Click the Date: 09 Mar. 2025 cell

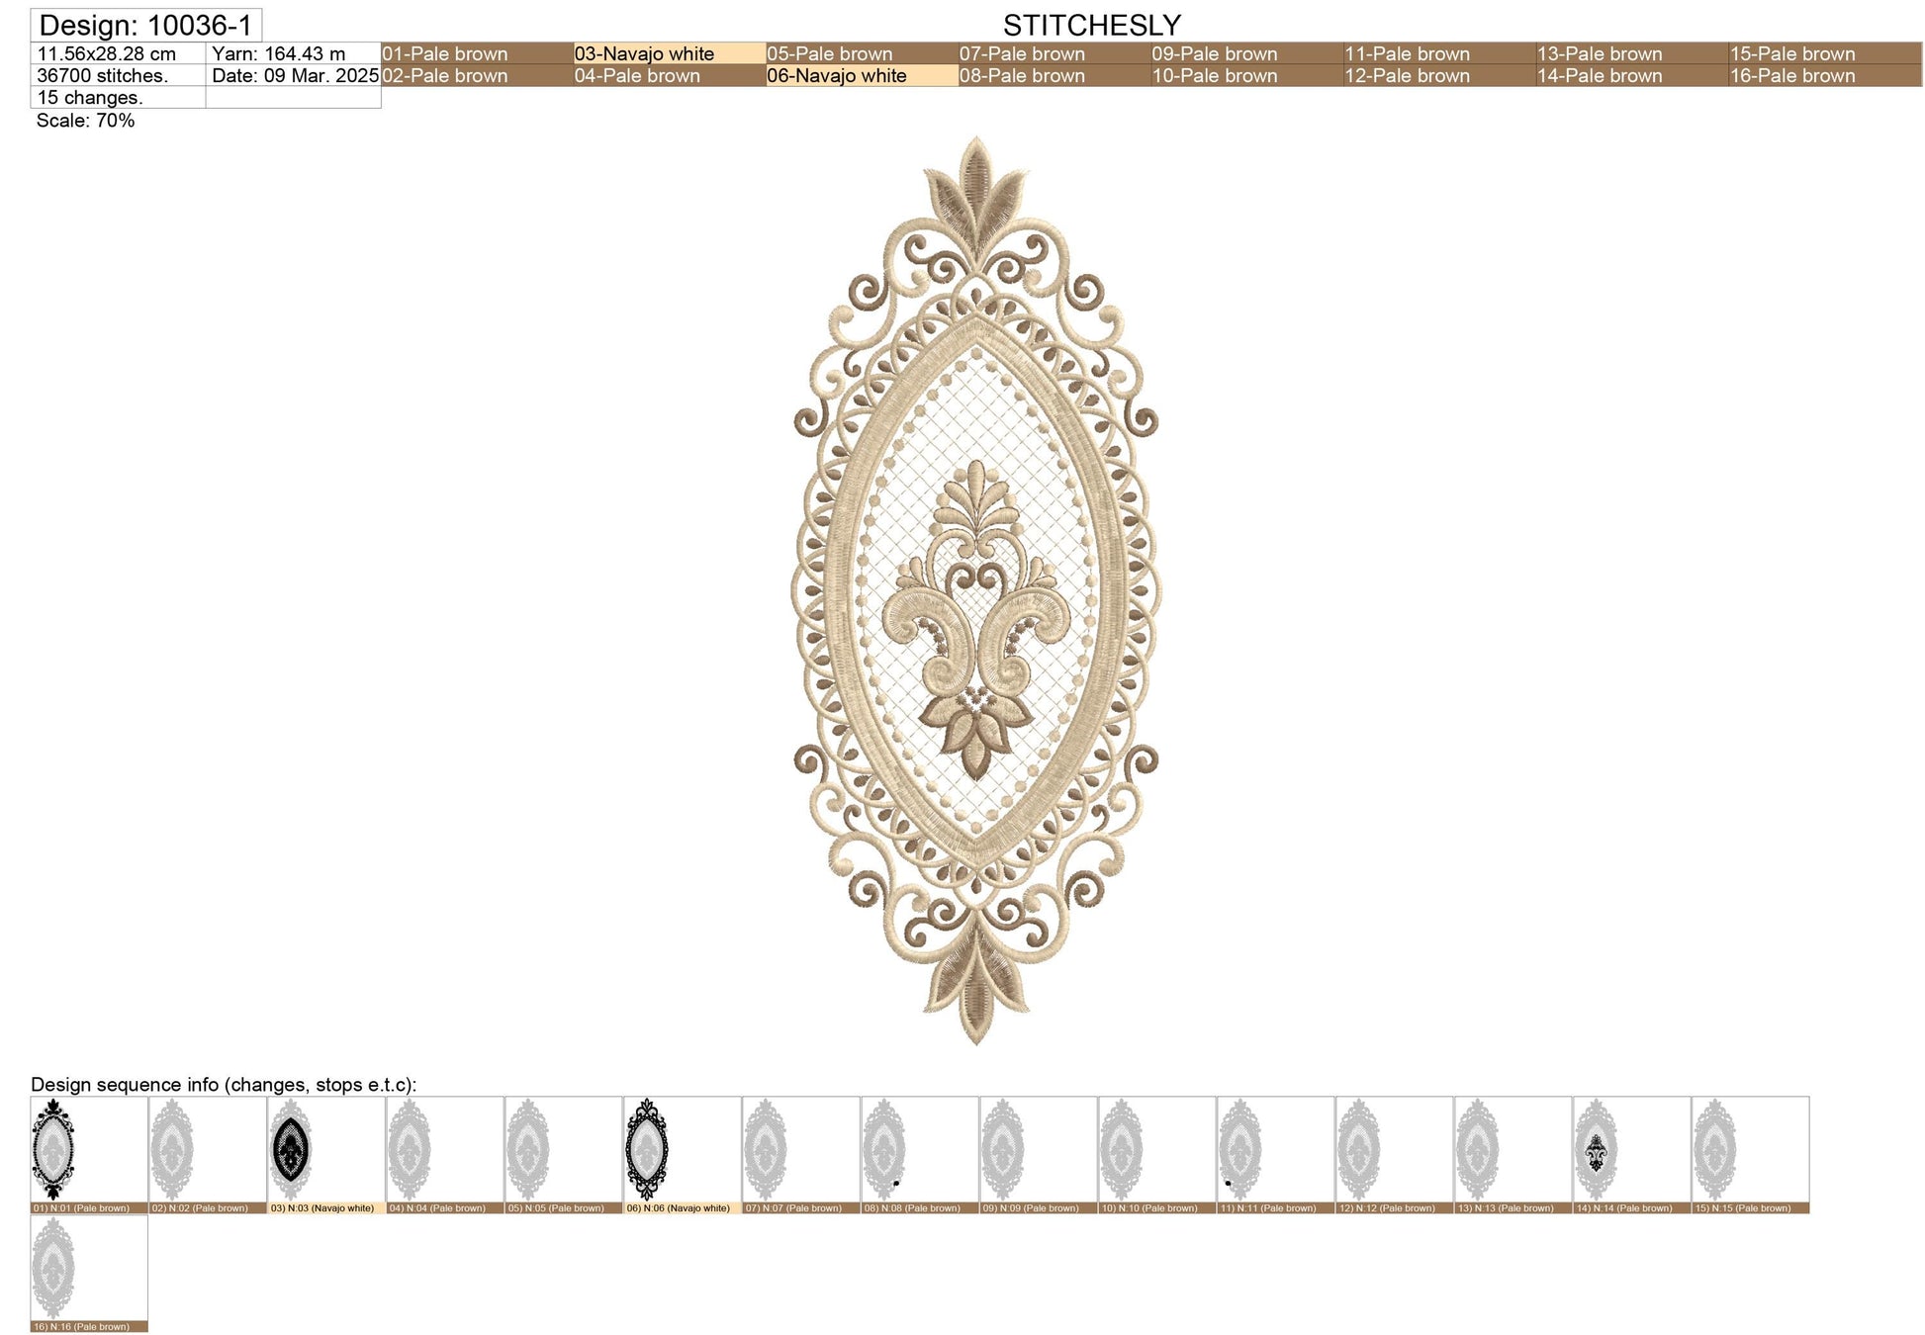tap(294, 75)
